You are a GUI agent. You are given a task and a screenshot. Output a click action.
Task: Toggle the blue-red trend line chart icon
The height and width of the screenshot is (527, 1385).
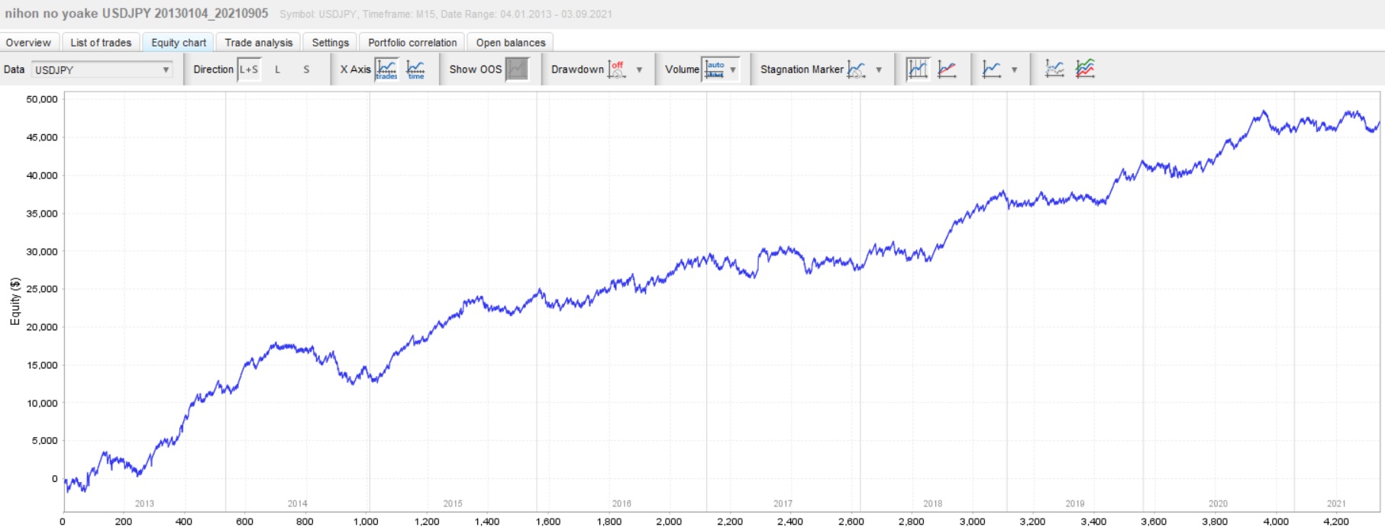pos(948,69)
